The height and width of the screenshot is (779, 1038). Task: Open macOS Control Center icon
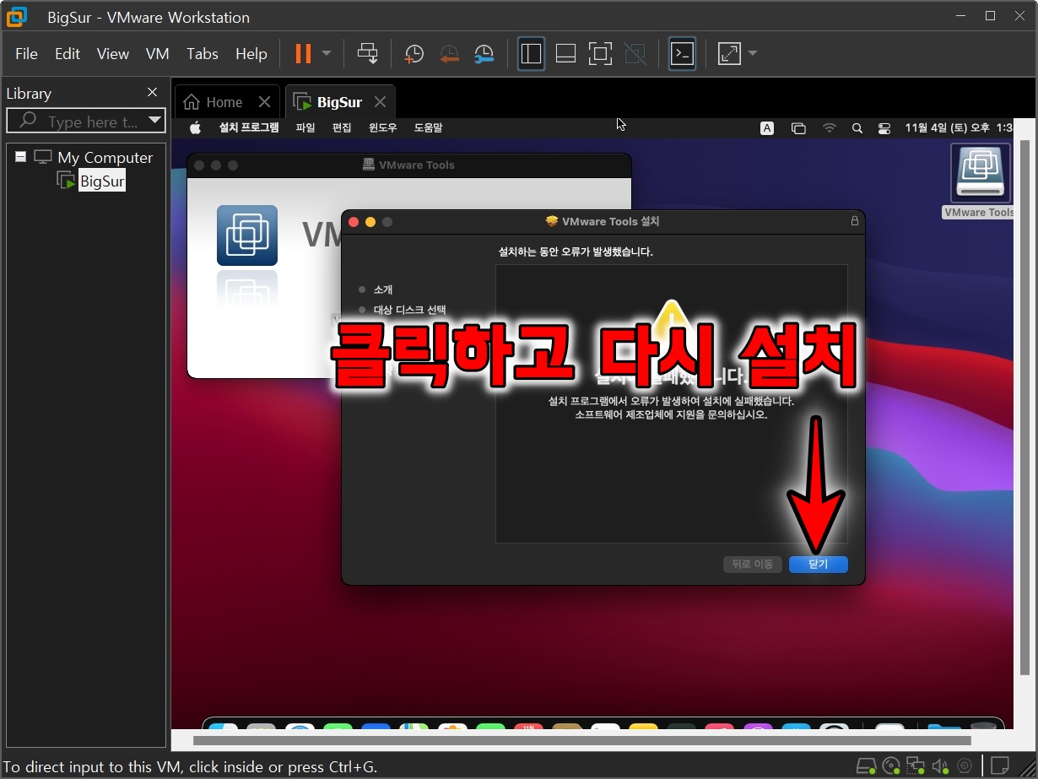pyautogui.click(x=884, y=128)
